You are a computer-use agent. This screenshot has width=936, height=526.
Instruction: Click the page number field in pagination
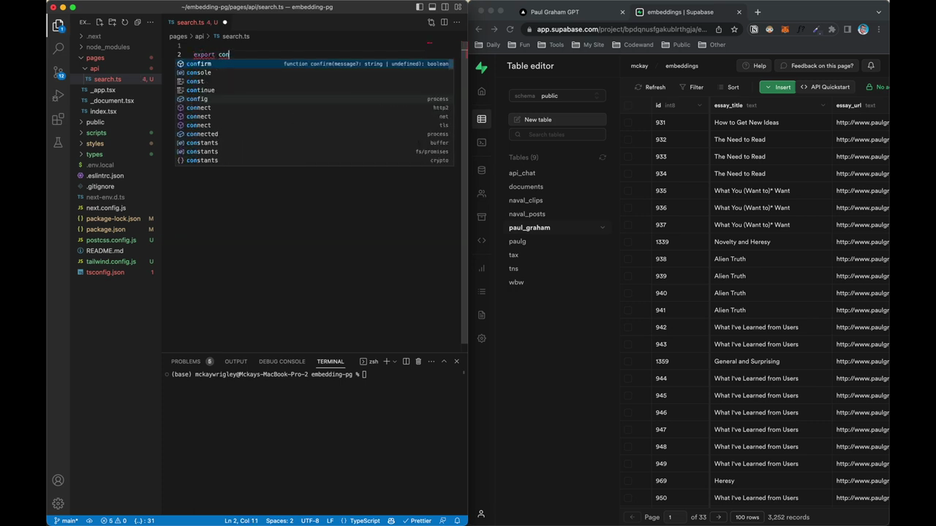[x=673, y=517]
